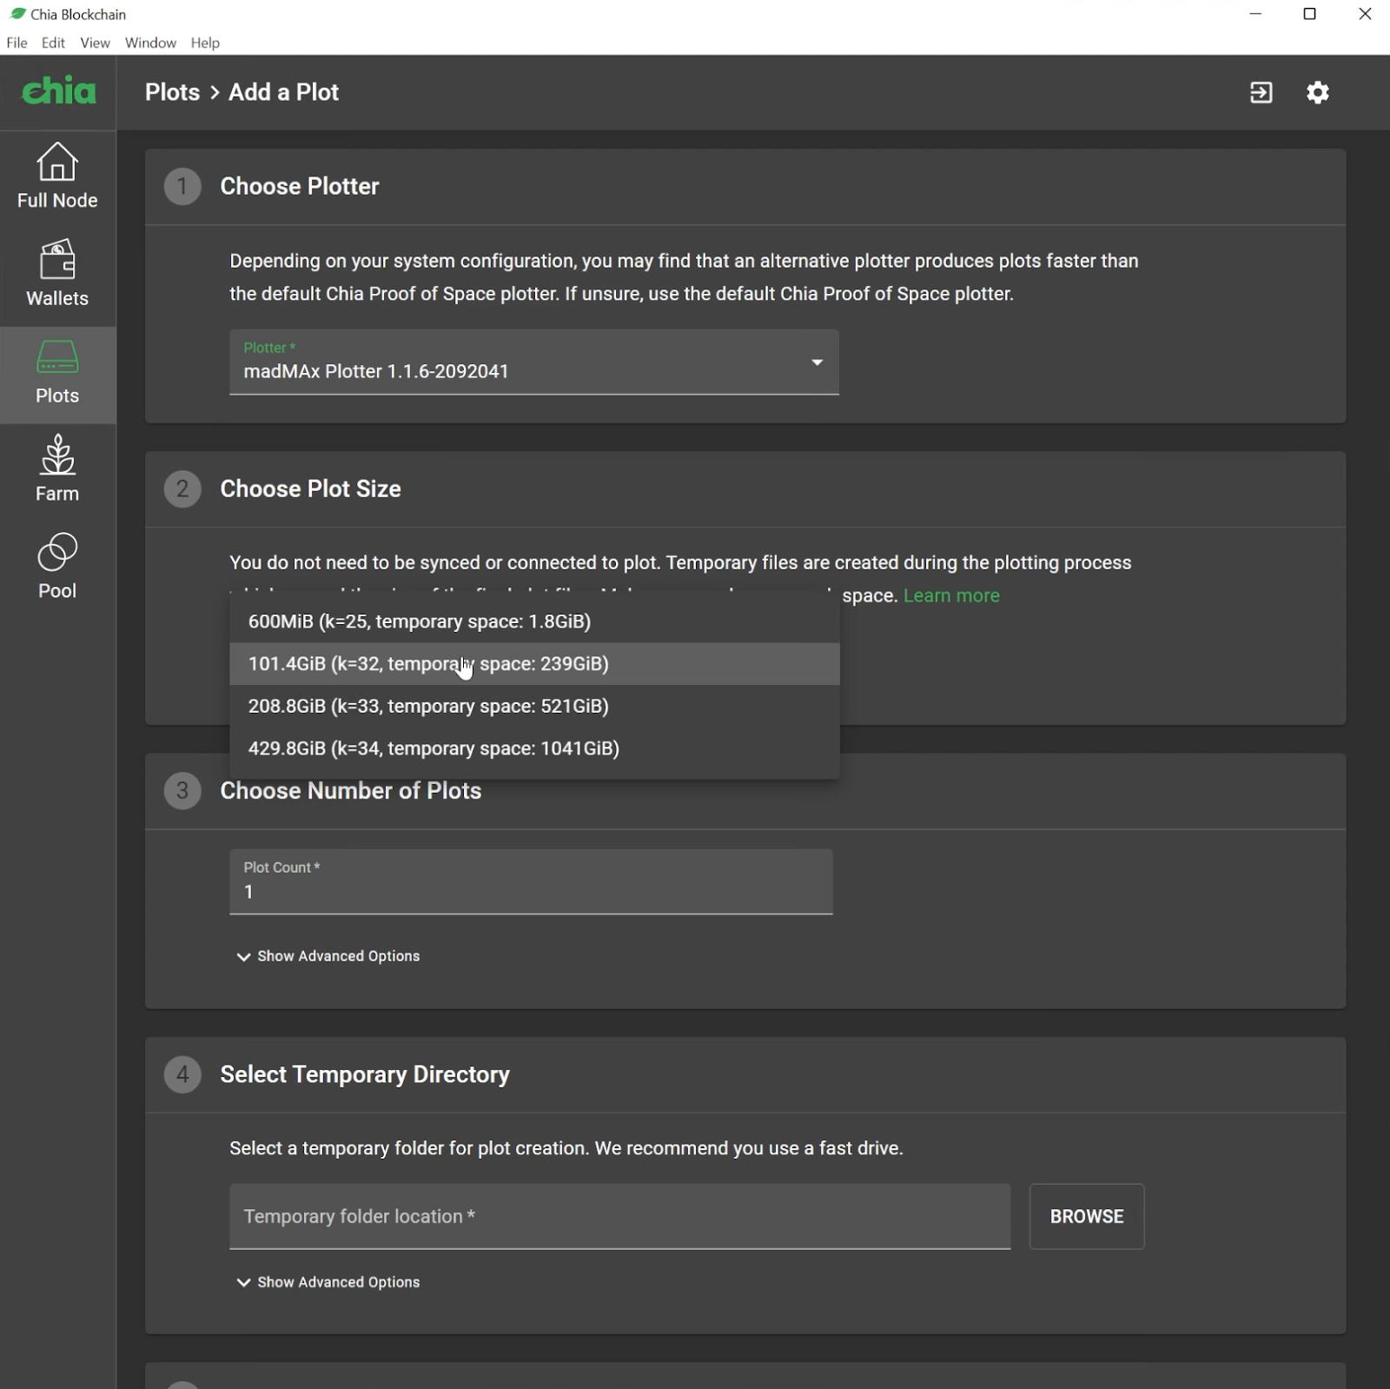Click the 'Choose Plotter' heading
Viewport: 1390px width, 1389px height.
300,186
